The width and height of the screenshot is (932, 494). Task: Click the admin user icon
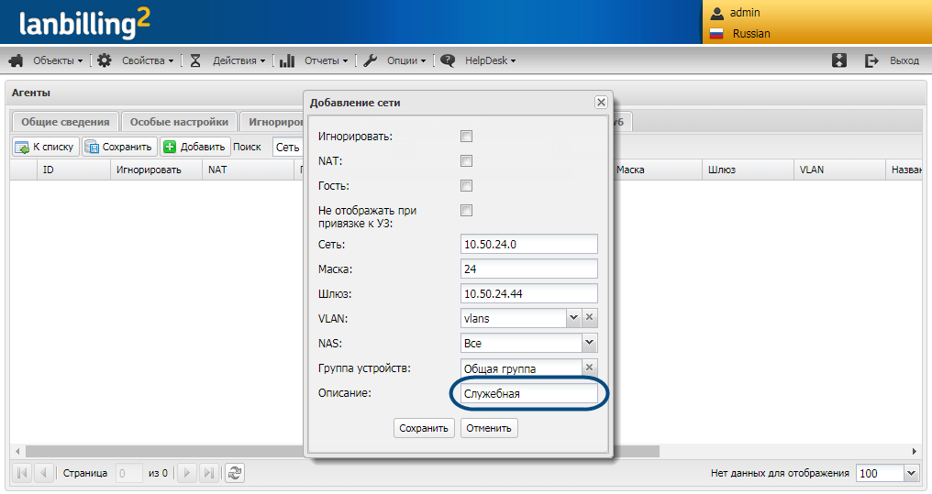716,13
